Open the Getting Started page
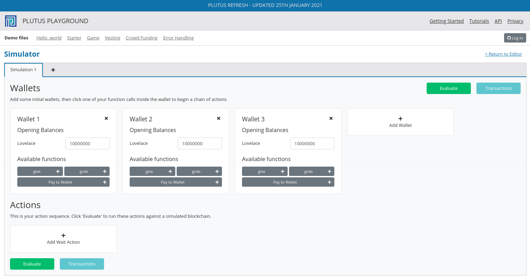The height and width of the screenshot is (280, 530). click(446, 21)
